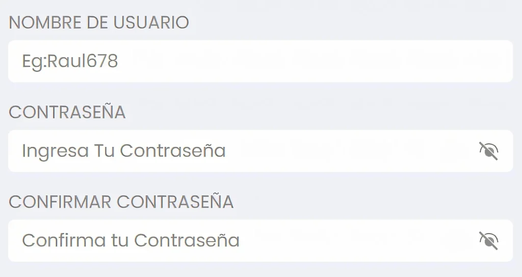Show typed password using first eye icon
This screenshot has height=277, width=522.
point(488,151)
